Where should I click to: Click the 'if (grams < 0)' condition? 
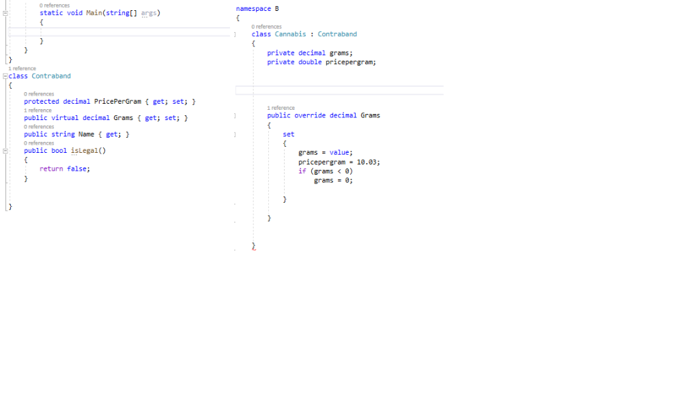pos(326,171)
